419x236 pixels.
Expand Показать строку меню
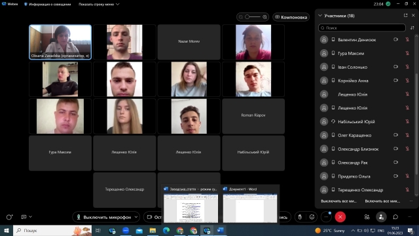(x=99, y=5)
